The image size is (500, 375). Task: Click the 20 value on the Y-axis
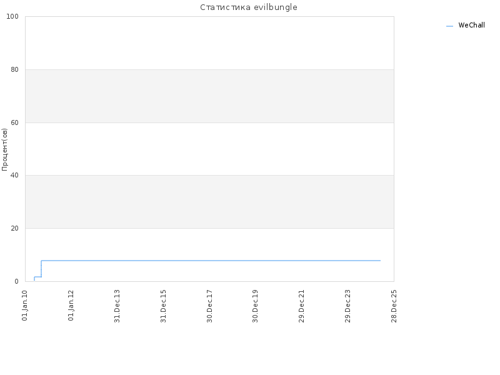[14, 228]
